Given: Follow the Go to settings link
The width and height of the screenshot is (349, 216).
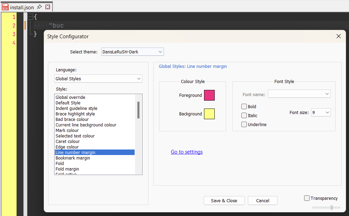Looking at the screenshot, I should [187, 152].
